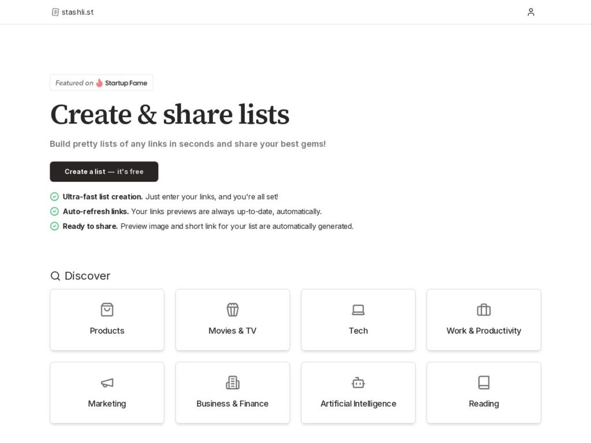Click the "Auto-refresh links." text
Viewport: 591px width, 443px height.
click(96, 211)
